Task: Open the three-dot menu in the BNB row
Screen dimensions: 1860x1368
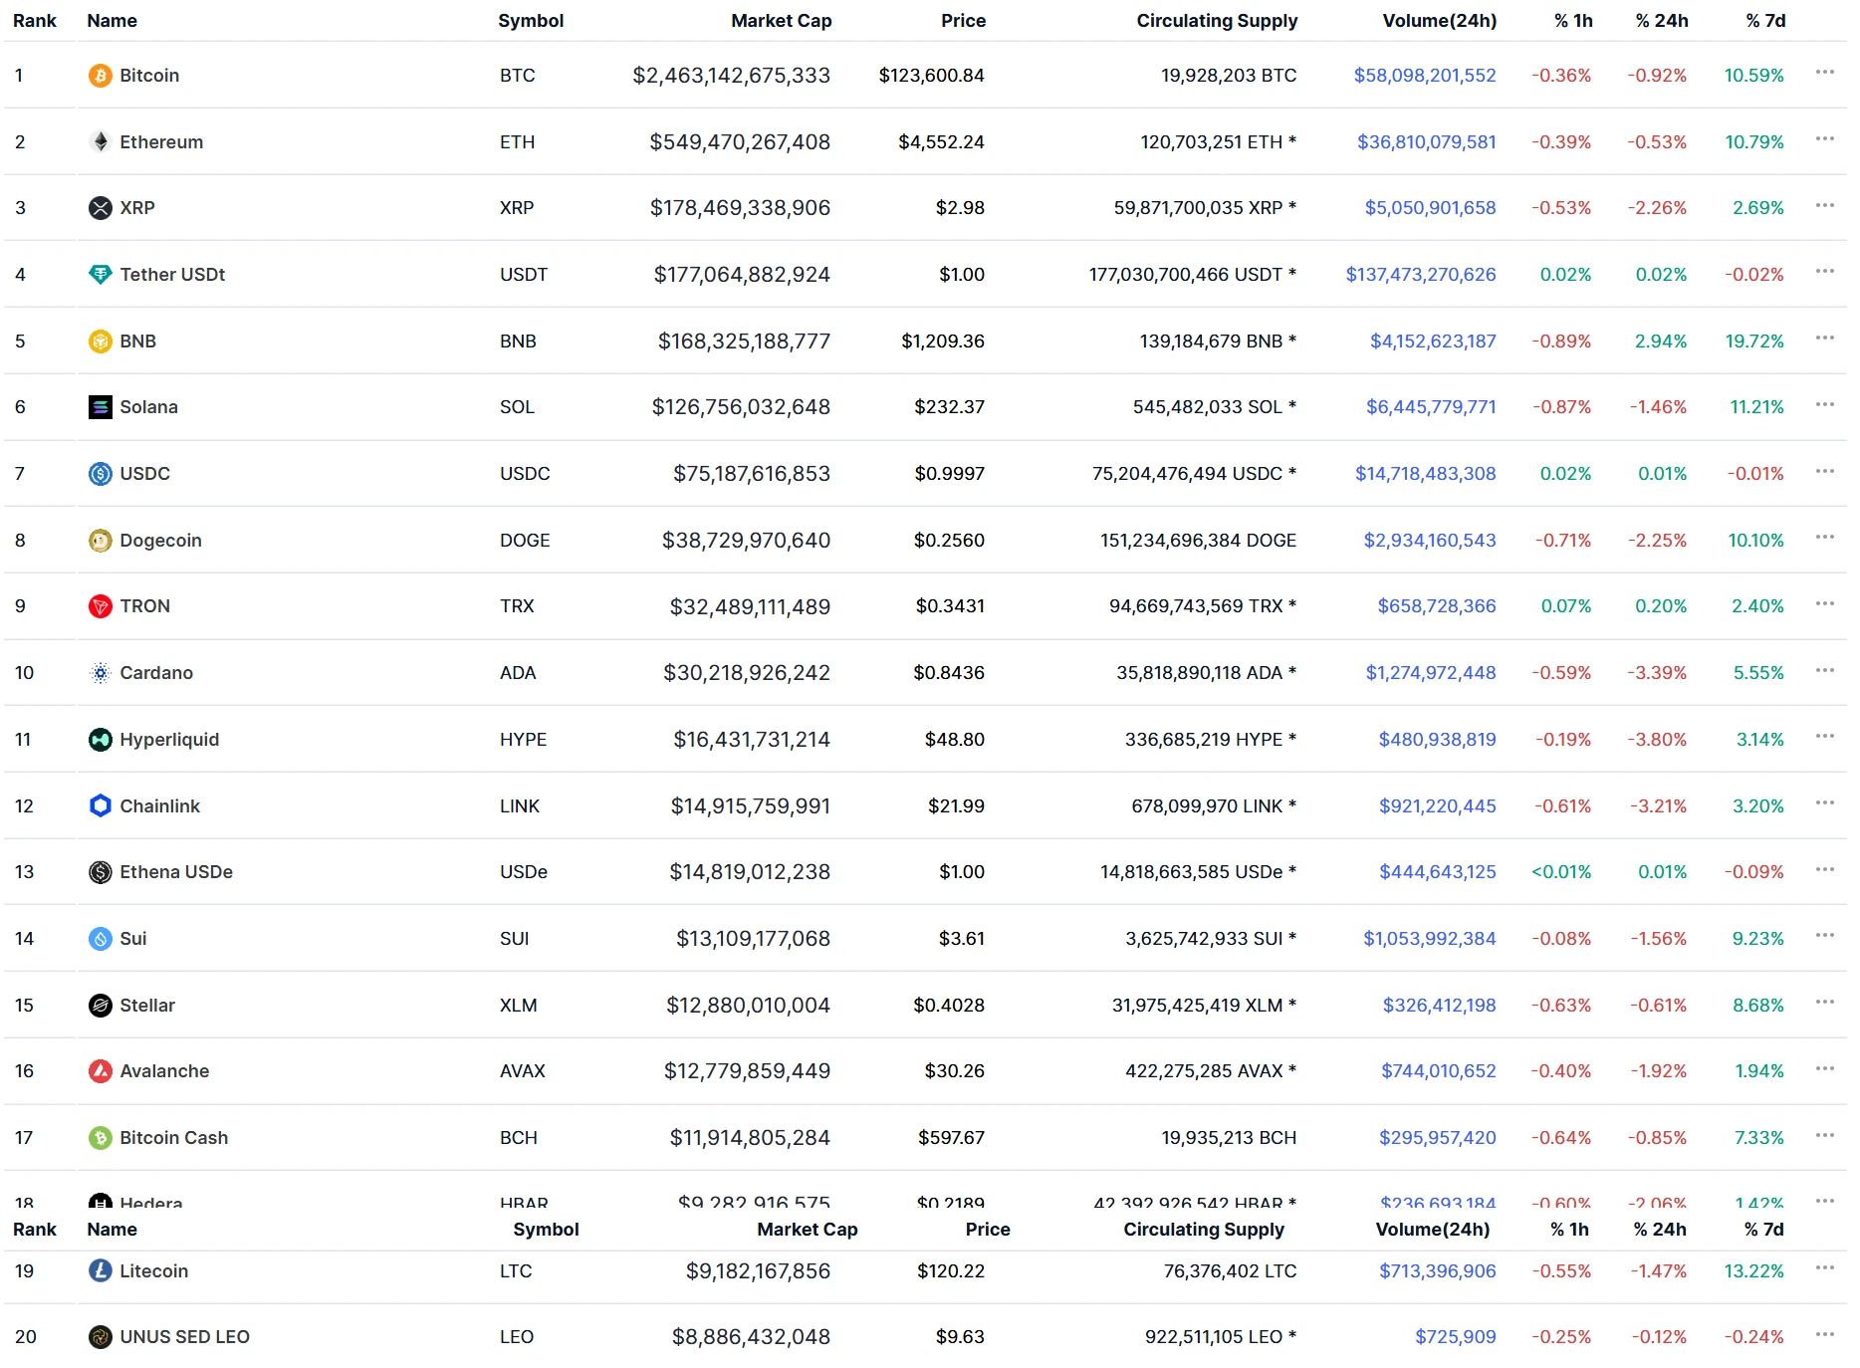Action: tap(1824, 339)
